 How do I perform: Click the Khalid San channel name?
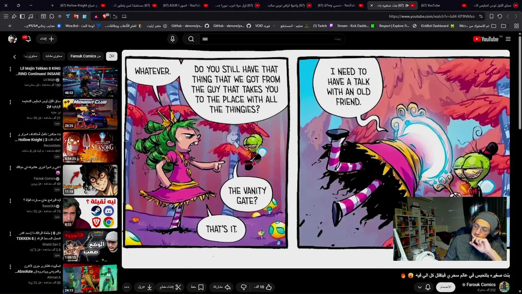51,244
